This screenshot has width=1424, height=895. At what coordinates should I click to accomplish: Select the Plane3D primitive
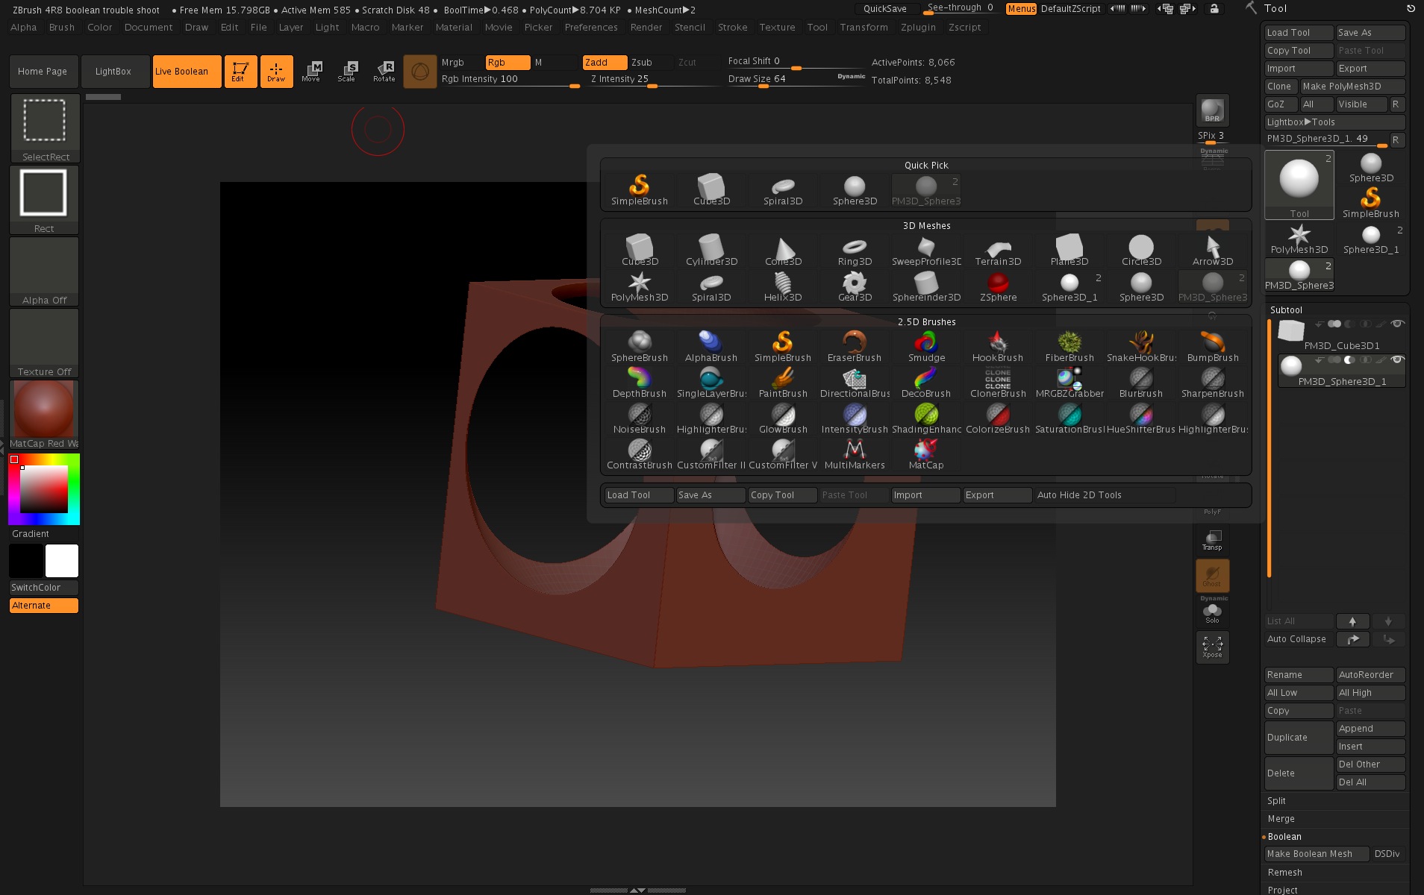(x=1069, y=251)
